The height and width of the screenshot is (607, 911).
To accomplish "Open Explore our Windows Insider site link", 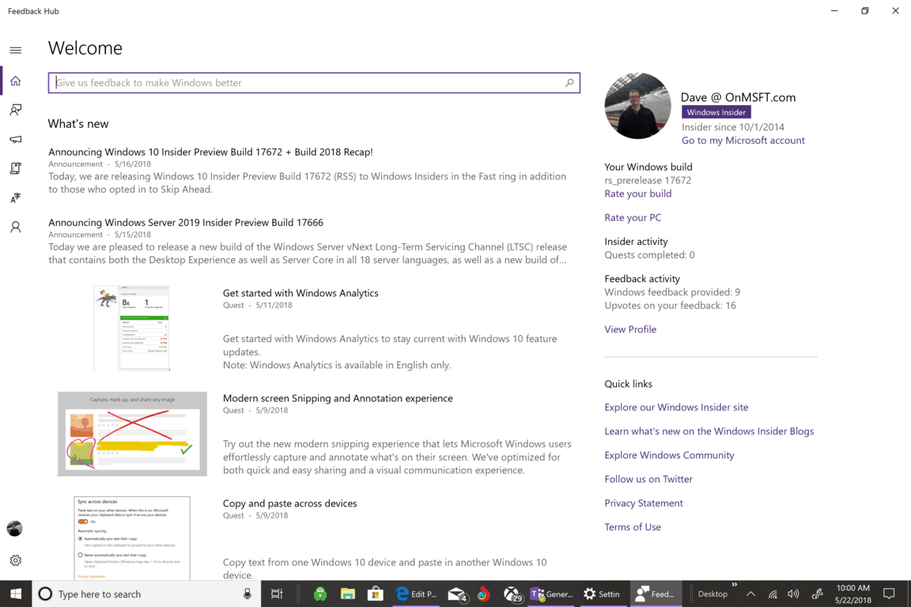I will (676, 407).
